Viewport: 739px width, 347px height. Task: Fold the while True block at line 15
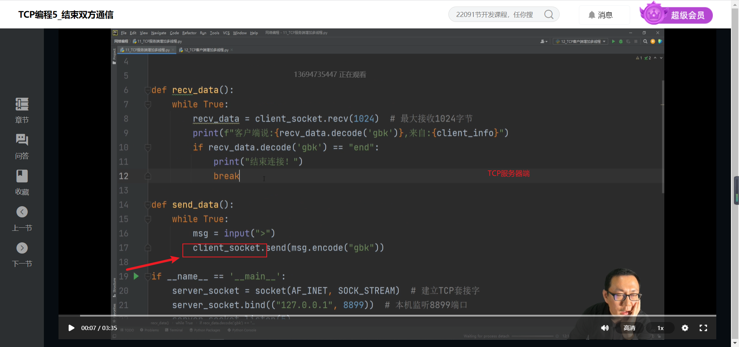tap(147, 219)
